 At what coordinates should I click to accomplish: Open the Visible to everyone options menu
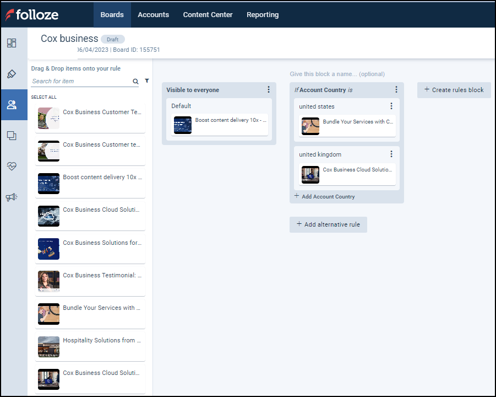point(269,89)
